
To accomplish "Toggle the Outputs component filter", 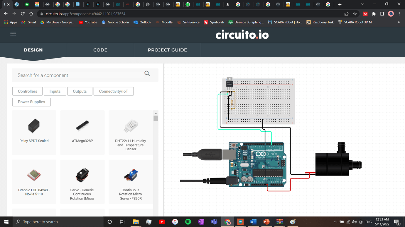I will tap(80, 91).
